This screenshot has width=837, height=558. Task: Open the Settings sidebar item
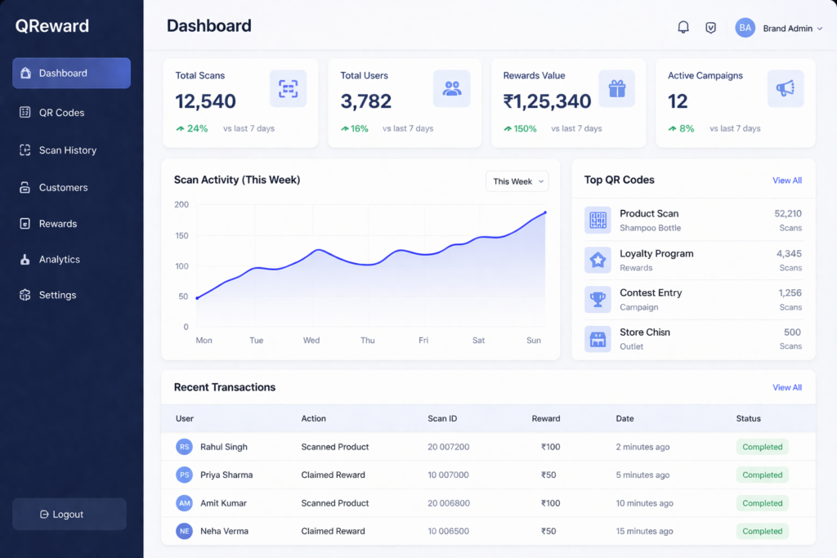click(57, 295)
